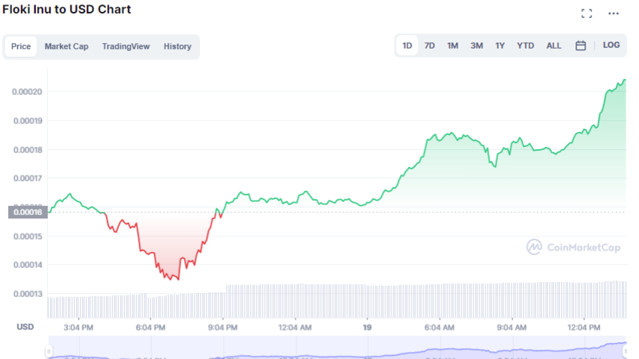Select the 3M time range
This screenshot has width=639, height=359.
476,45
